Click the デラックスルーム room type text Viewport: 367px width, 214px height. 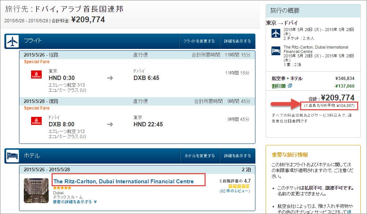tap(68, 197)
